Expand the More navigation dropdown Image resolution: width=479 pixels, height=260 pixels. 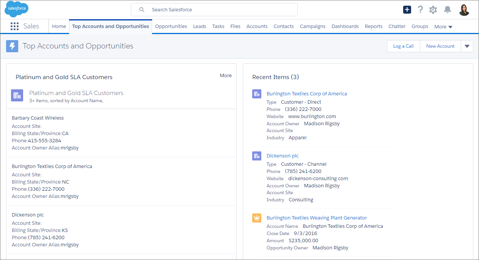(443, 26)
